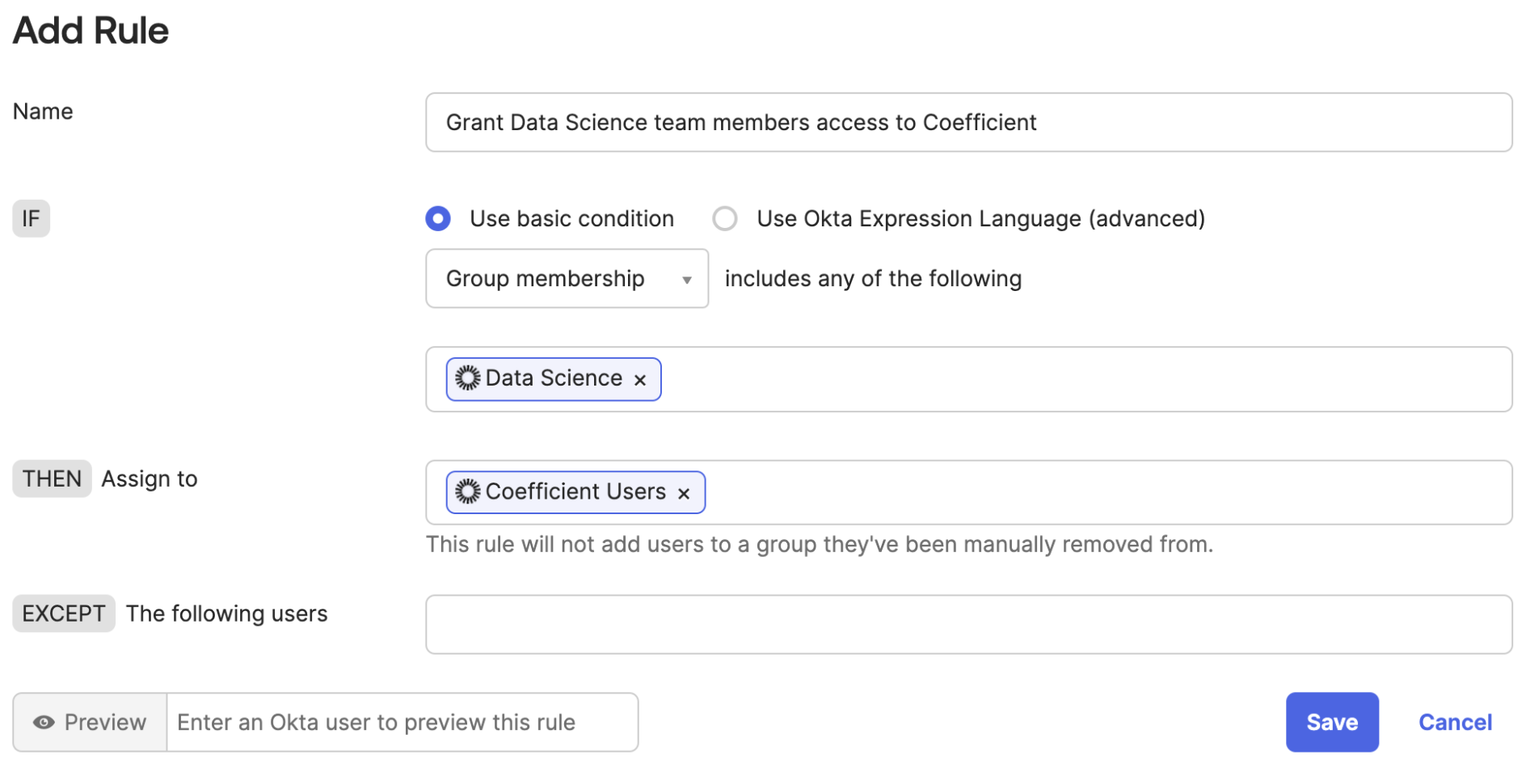Click the Add Rule heading
The height and width of the screenshot is (772, 1526).
tap(91, 31)
